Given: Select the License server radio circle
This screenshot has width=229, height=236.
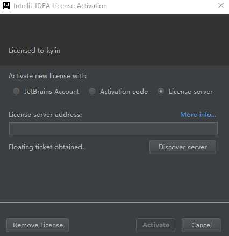Looking at the screenshot, I should click(161, 91).
